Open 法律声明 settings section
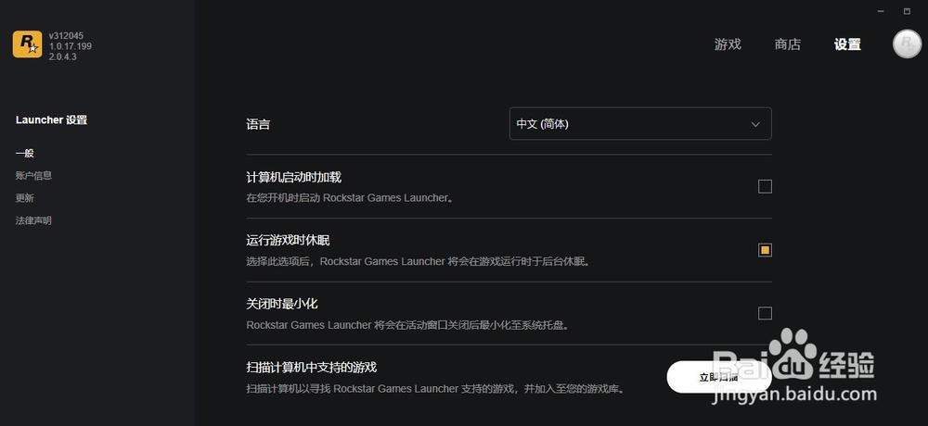 tap(33, 220)
